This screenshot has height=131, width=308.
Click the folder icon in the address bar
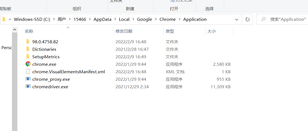[4, 19]
